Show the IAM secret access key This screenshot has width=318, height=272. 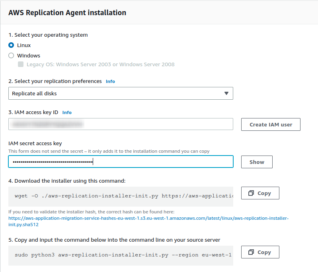tap(257, 162)
